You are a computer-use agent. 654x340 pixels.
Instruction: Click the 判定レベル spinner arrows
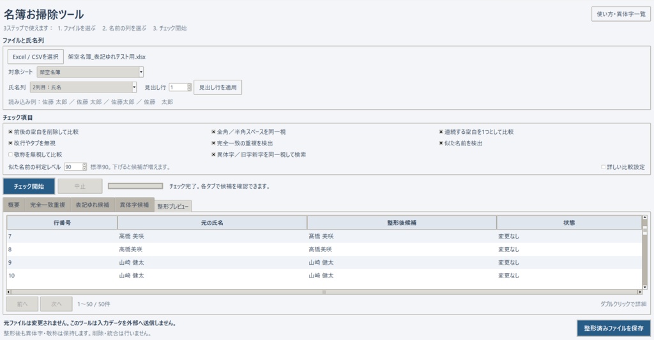[85, 166]
